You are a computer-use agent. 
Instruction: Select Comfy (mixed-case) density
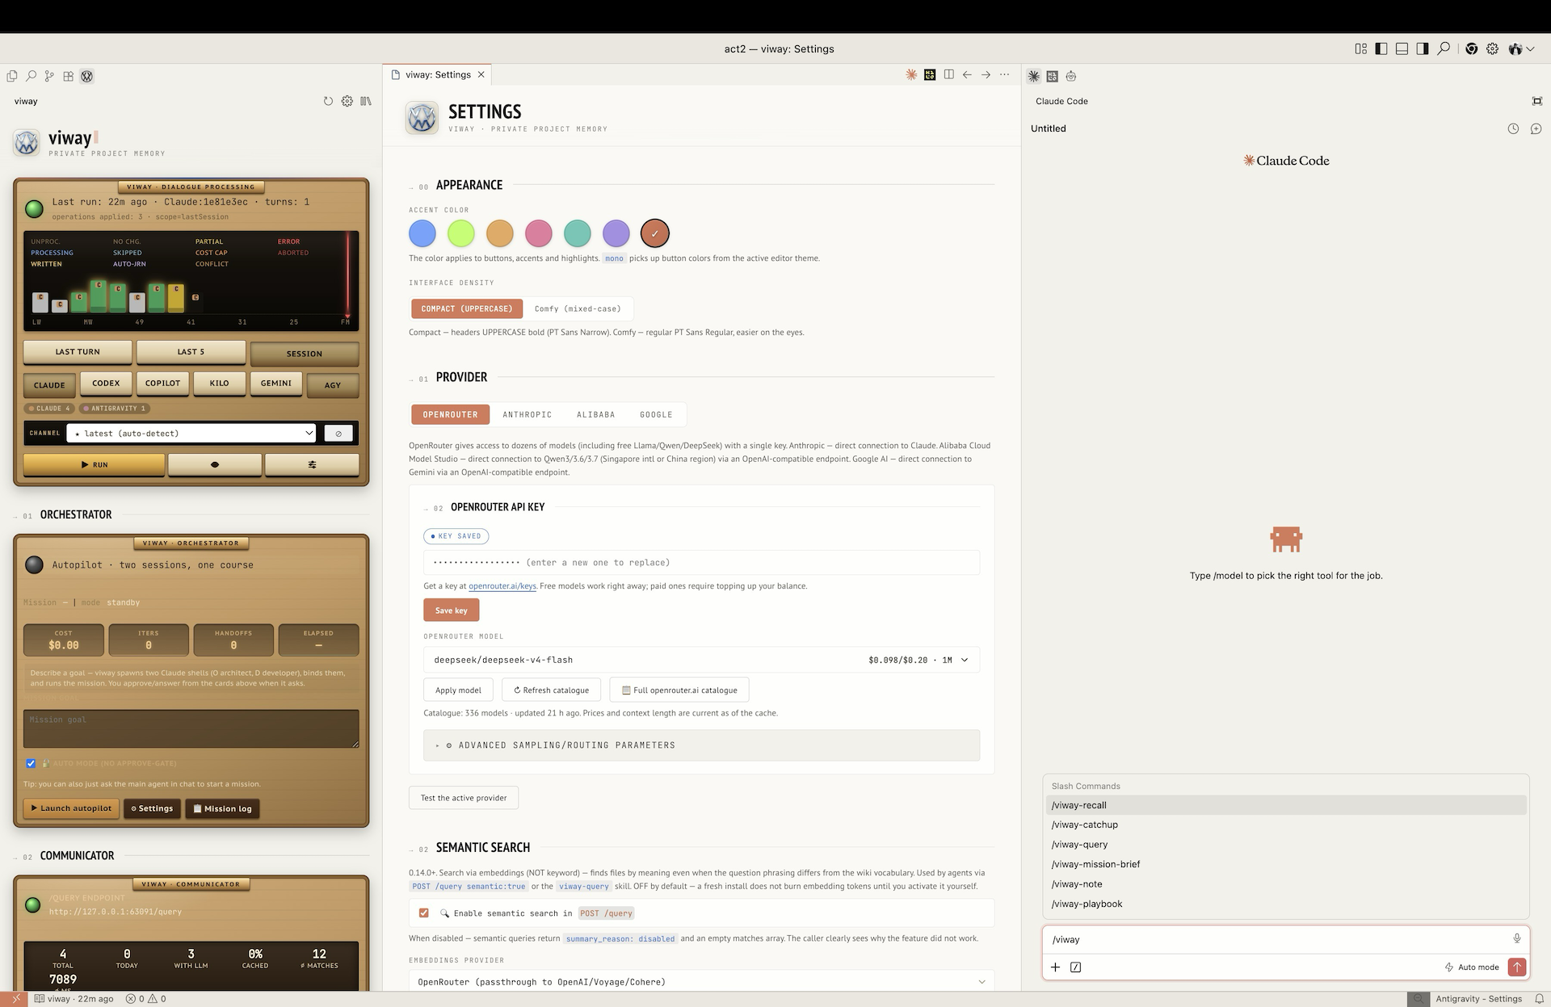[578, 308]
